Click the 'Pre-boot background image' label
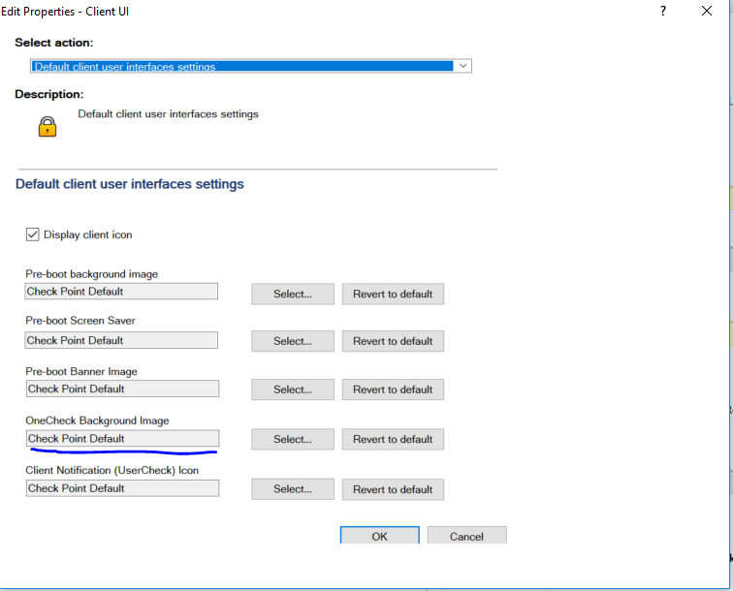The height and width of the screenshot is (591, 733). tap(91, 274)
